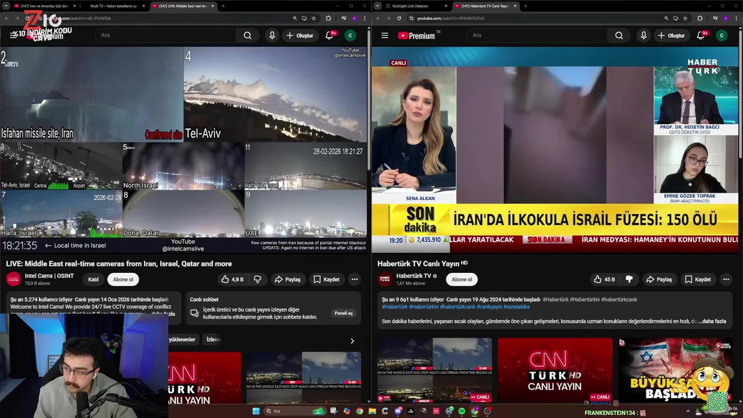Open more actions under Intel Cams video
Screen dimensions: 743x418
pos(354,279)
